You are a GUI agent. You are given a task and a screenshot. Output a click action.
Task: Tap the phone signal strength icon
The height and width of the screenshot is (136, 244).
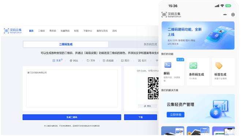(x=217, y=6)
